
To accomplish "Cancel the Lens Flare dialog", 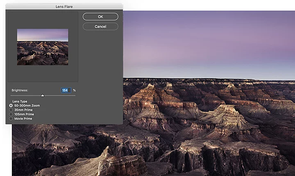I will tap(100, 27).
